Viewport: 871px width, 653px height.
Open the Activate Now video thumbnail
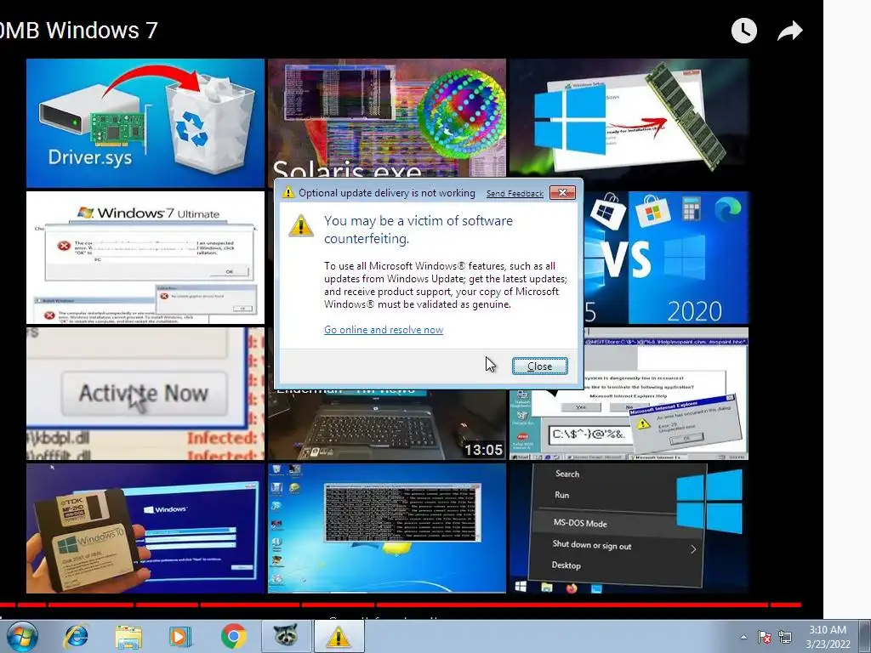pos(145,393)
